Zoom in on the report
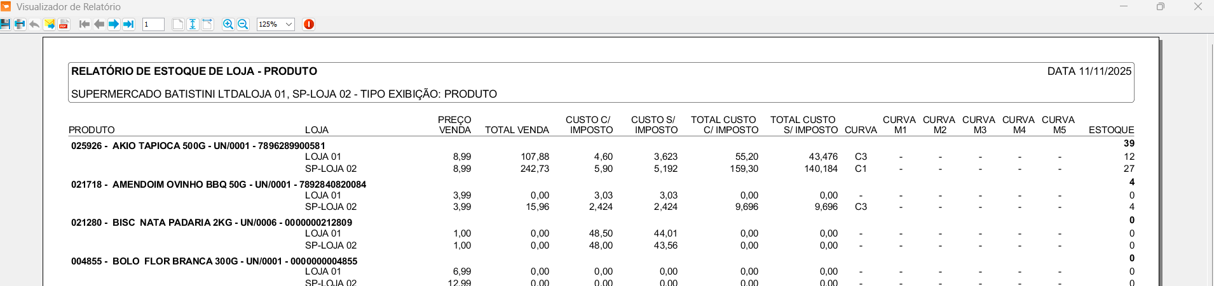 228,24
